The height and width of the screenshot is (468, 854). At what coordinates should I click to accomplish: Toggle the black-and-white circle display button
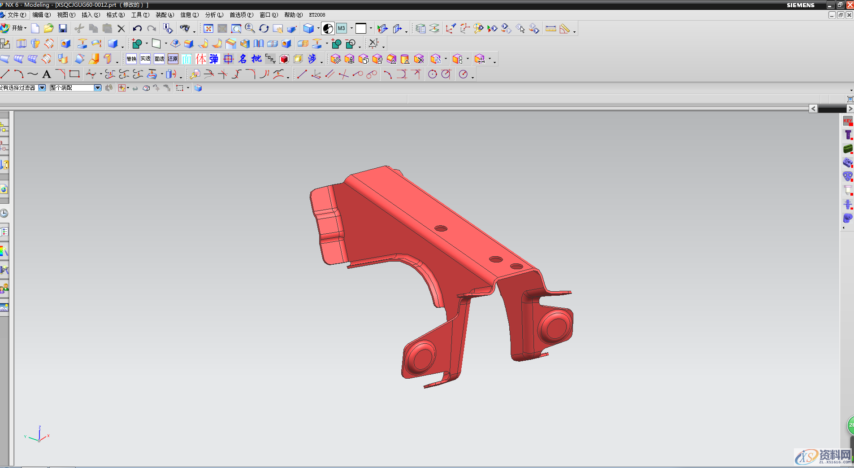click(328, 29)
